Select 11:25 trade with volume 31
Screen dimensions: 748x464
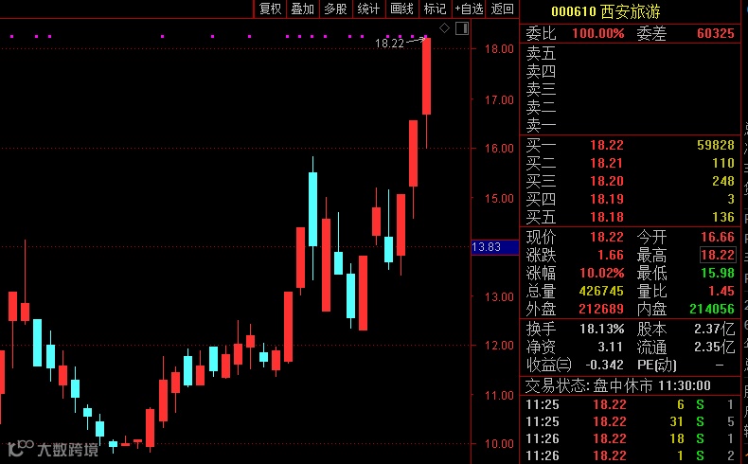(x=631, y=422)
